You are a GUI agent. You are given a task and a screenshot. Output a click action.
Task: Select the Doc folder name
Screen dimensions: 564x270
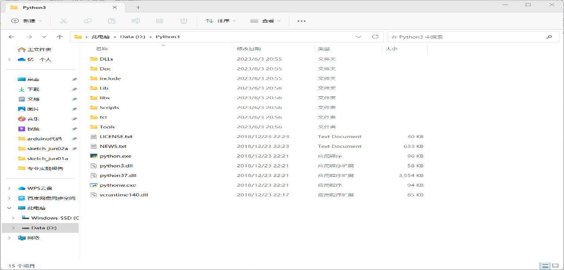105,69
